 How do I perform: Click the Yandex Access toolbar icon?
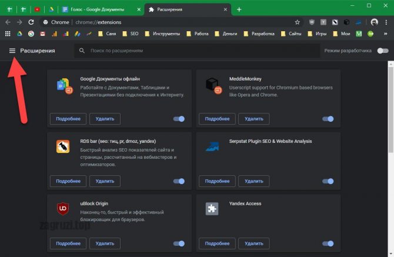pyautogui.click(x=323, y=22)
